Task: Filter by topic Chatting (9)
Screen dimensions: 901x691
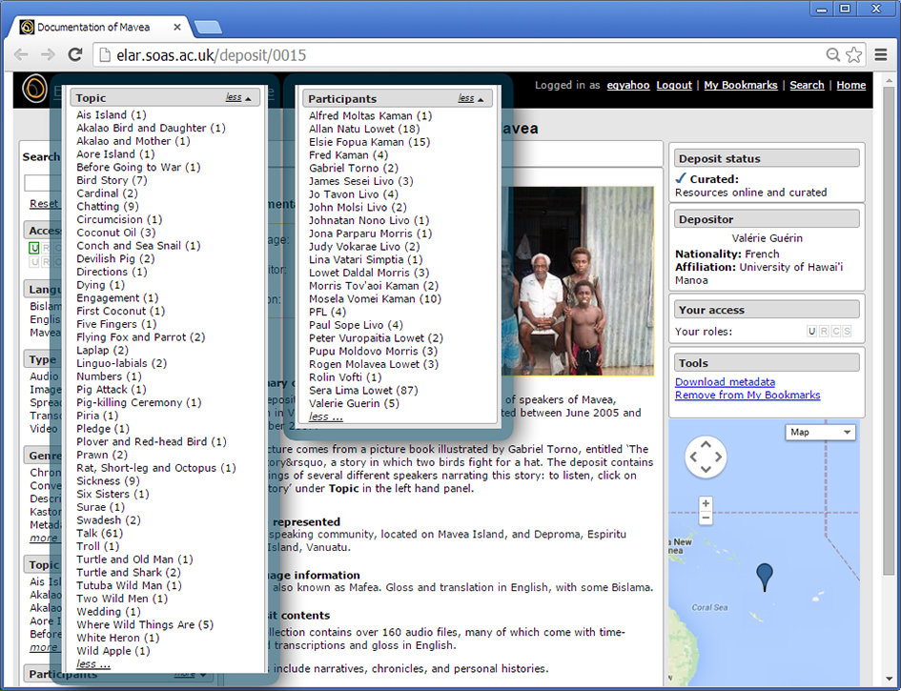Action: click(x=108, y=206)
